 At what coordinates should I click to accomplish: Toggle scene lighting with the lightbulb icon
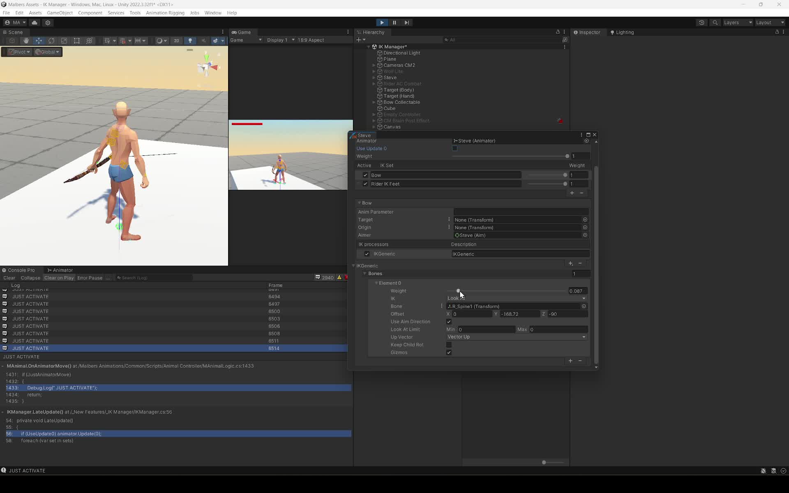(190, 41)
